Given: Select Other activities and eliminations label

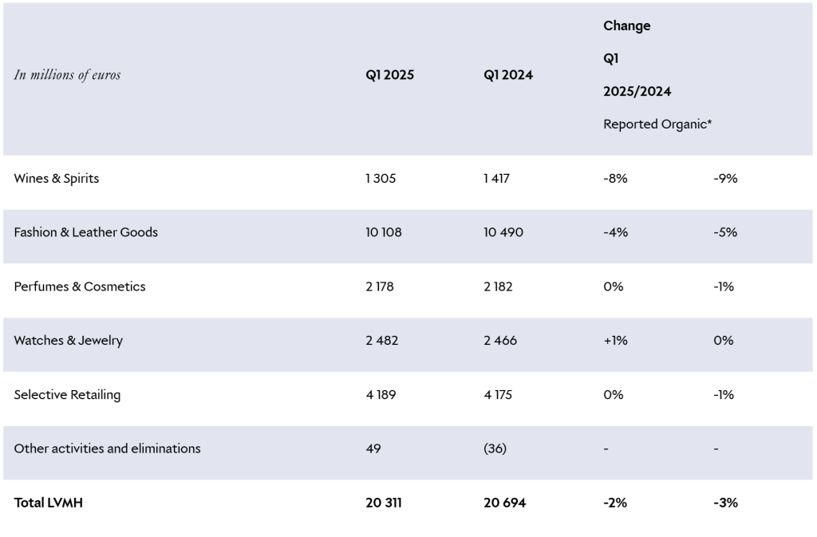Looking at the screenshot, I should click(x=108, y=448).
